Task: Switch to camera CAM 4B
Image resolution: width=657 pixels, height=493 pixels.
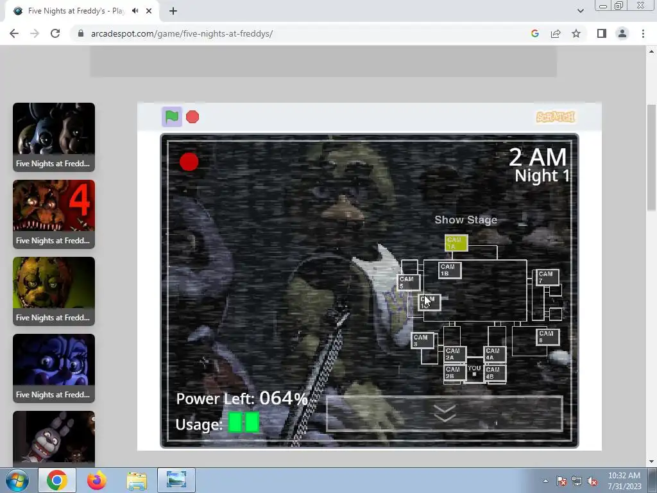Action: tap(495, 373)
